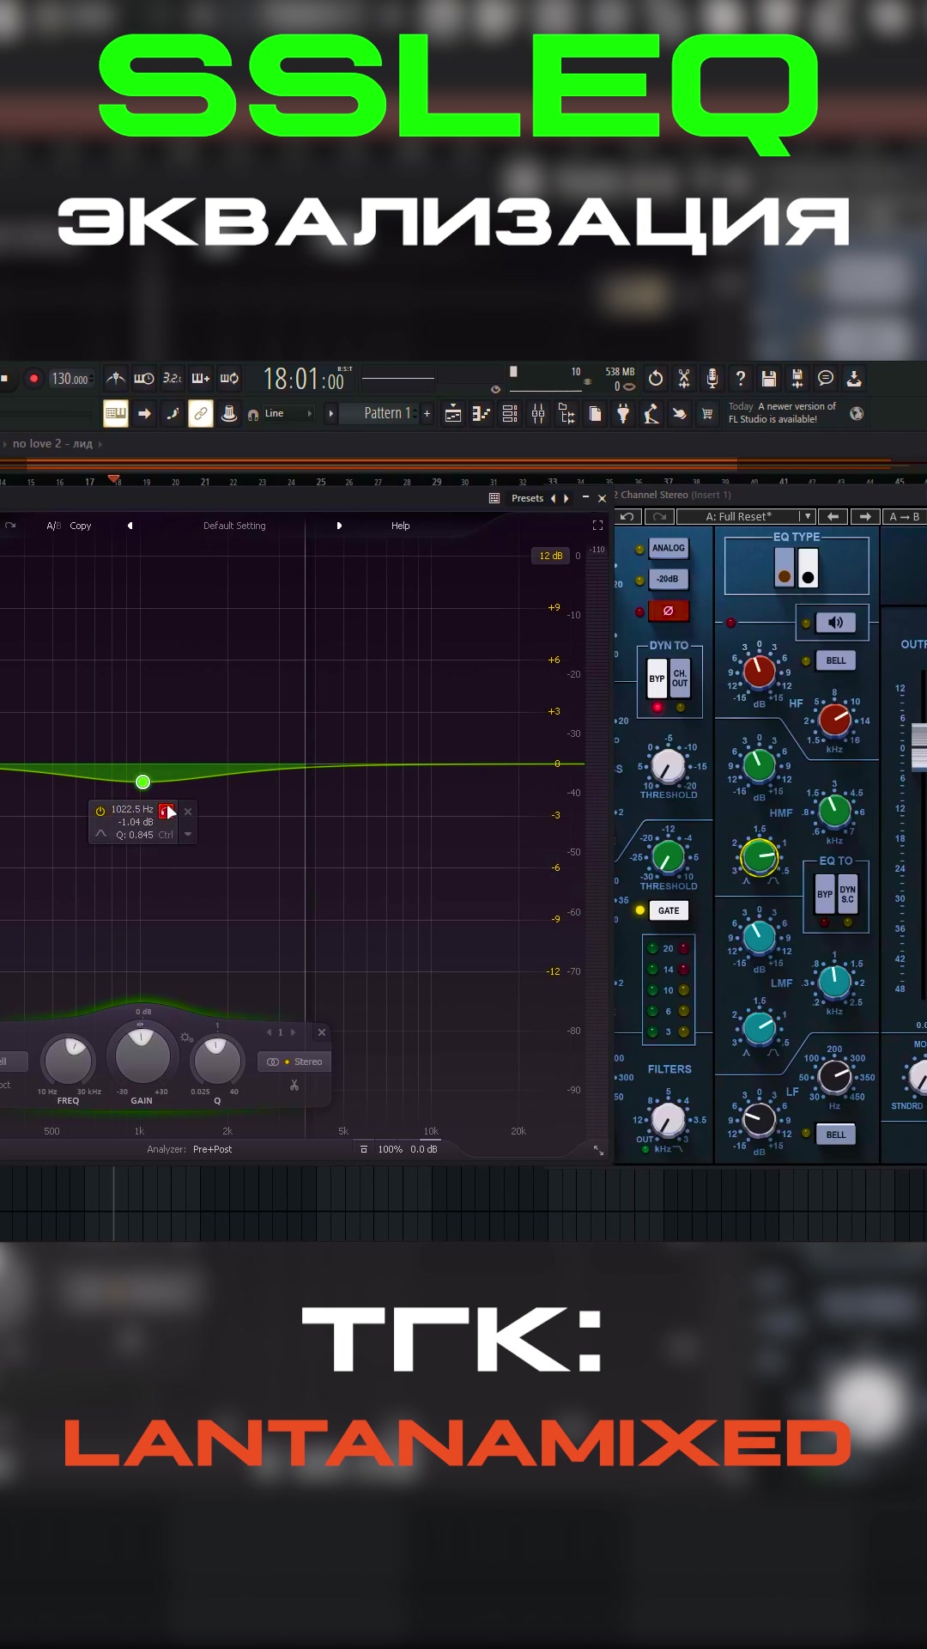The image size is (927, 1649).
Task: Click undo arrow in SSL channel plugin
Action: 627,516
